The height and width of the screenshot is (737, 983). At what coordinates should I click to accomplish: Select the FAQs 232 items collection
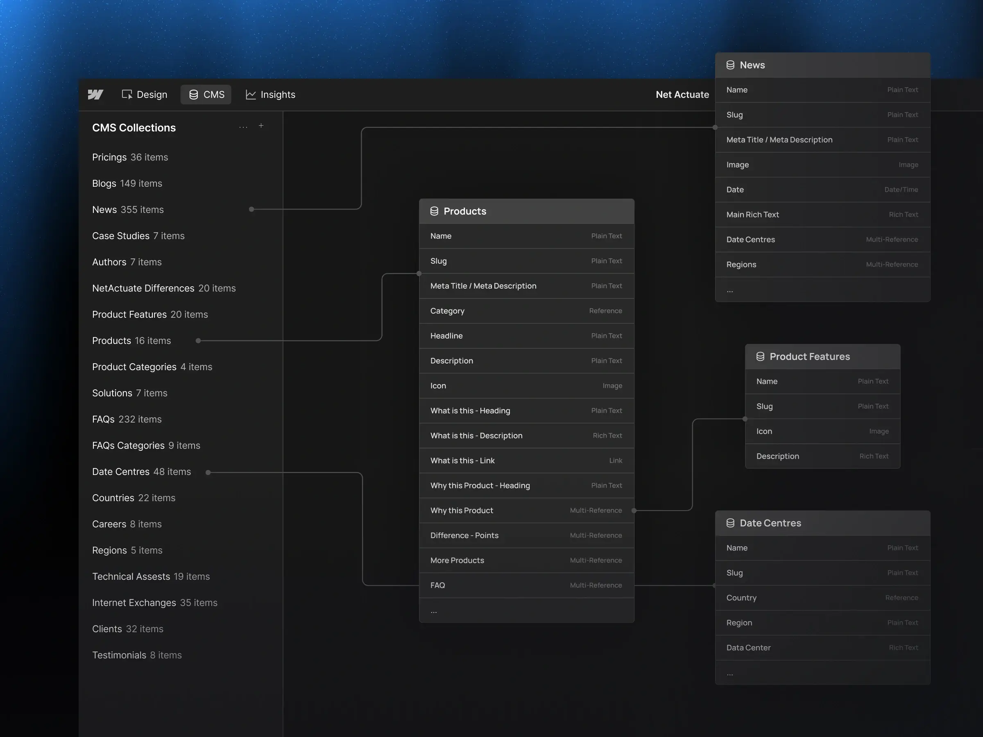coord(127,419)
